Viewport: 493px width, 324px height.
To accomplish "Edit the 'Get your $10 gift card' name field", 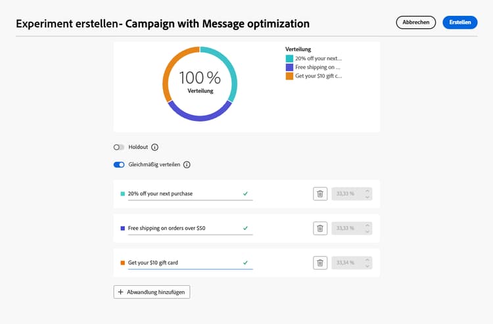I will tap(181, 262).
